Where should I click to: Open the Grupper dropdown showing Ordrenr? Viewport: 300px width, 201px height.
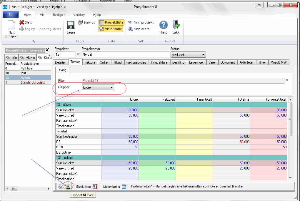pos(98,87)
